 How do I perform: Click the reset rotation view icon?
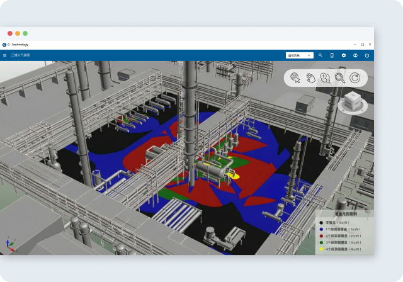point(355,78)
